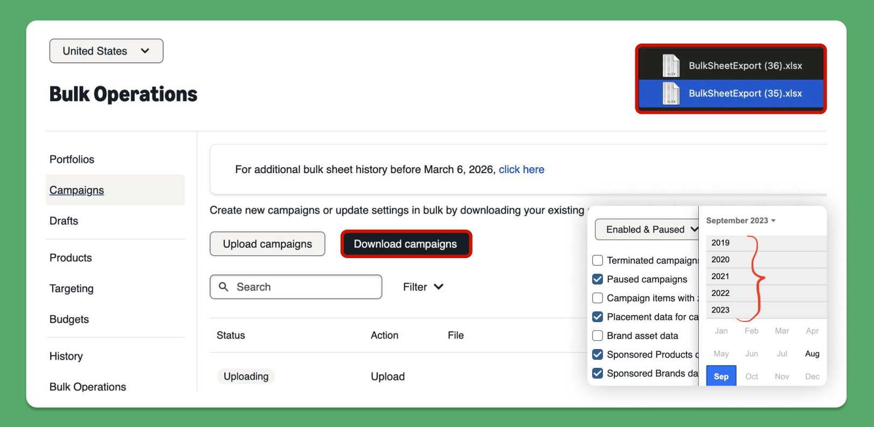Select Aug in the month picker
This screenshot has width=874, height=427.
(812, 354)
